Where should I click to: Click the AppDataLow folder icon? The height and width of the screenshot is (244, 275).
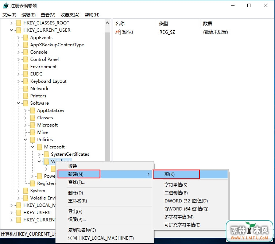click(32, 111)
